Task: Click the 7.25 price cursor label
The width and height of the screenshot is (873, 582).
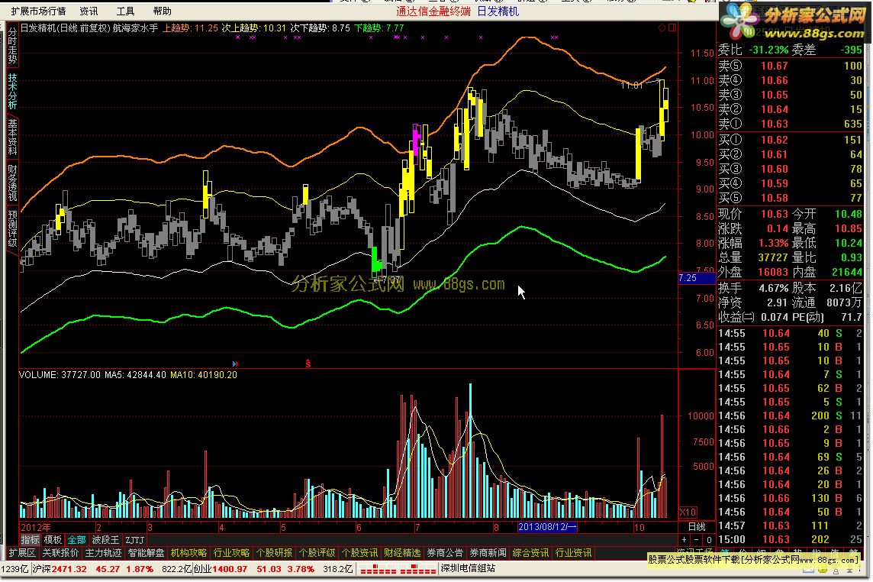Action: click(697, 278)
